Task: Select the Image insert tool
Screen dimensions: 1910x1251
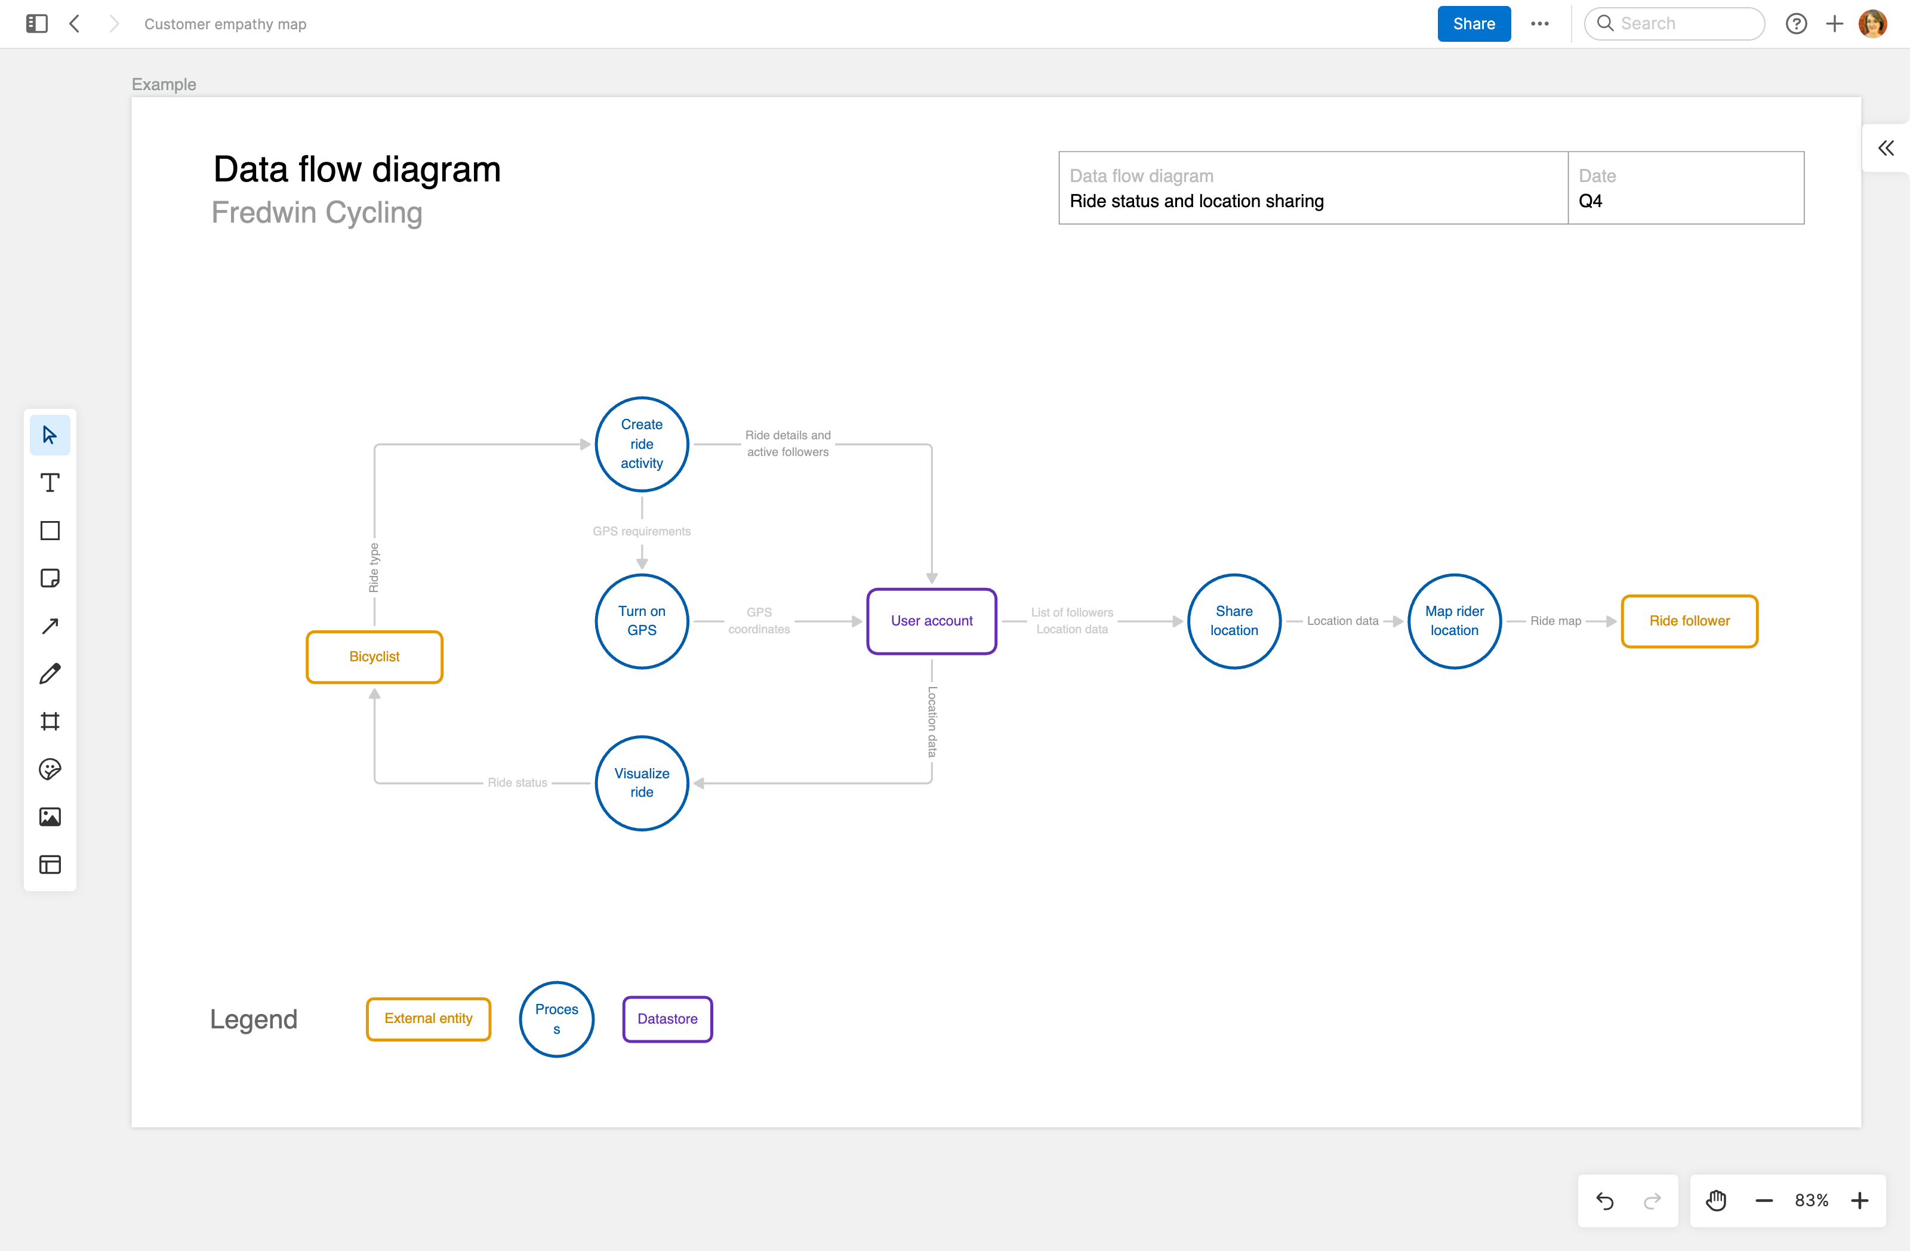Action: tap(50, 817)
